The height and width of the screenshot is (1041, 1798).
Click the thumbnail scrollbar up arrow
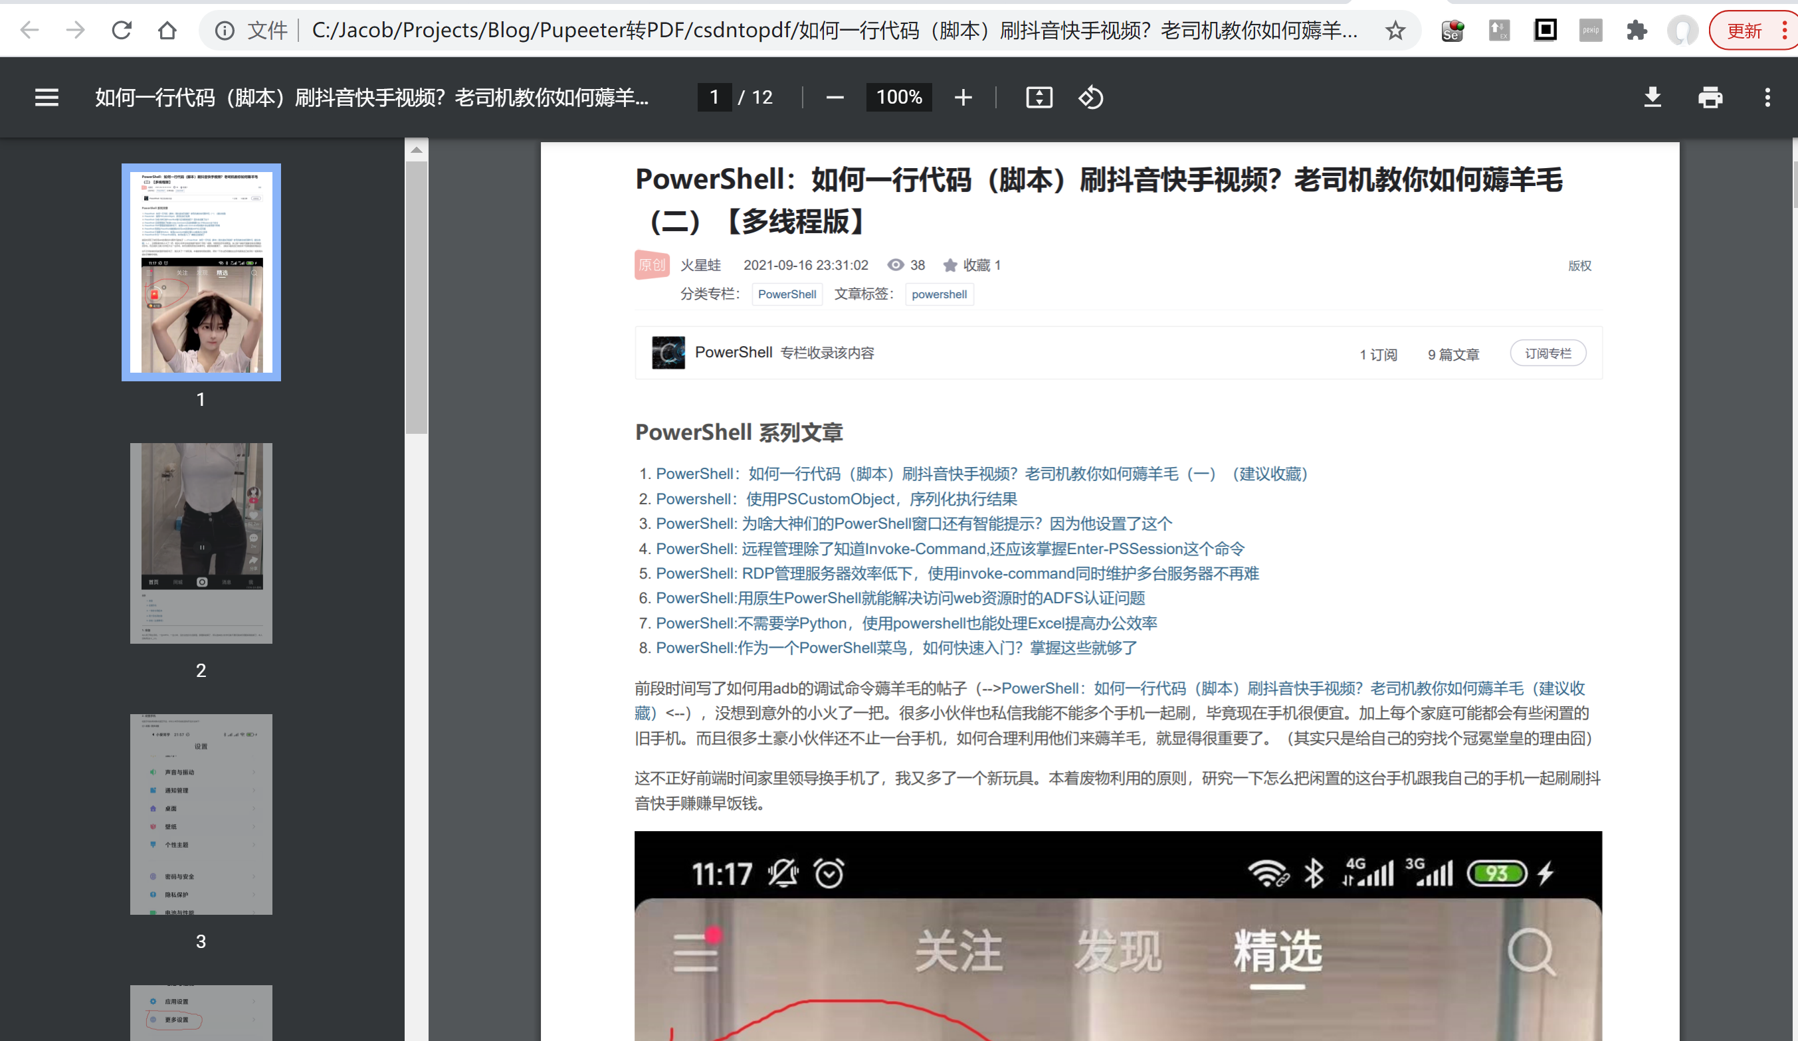click(x=417, y=150)
